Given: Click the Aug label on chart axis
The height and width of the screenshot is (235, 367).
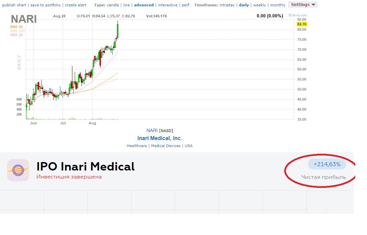Looking at the screenshot, I should coord(93,123).
